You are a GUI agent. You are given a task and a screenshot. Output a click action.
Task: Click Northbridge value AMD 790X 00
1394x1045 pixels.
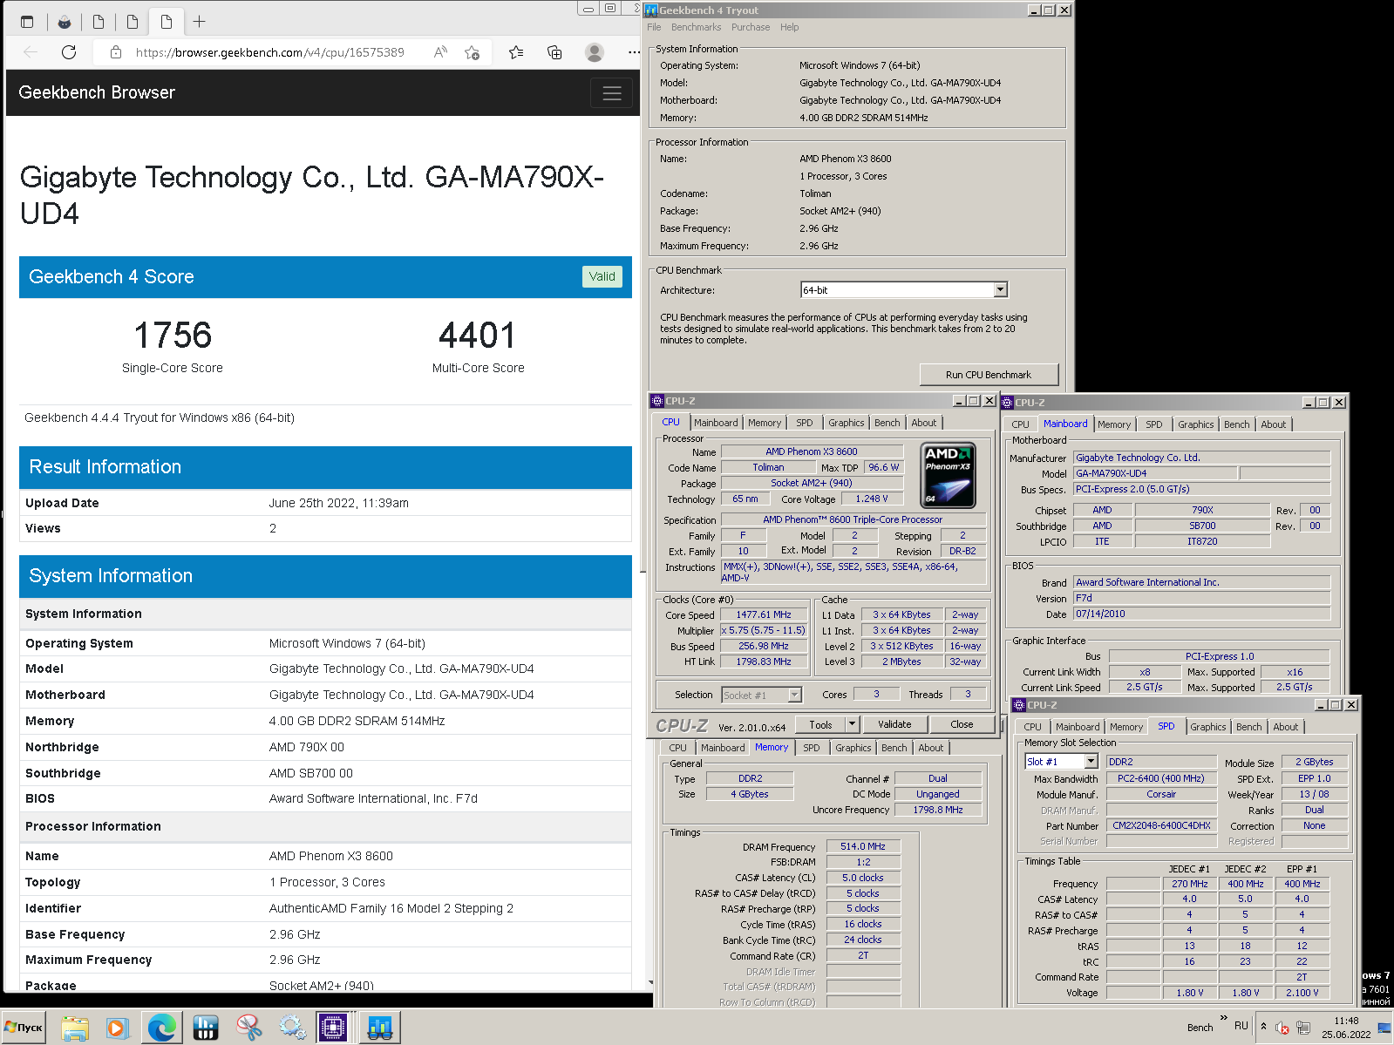click(307, 747)
